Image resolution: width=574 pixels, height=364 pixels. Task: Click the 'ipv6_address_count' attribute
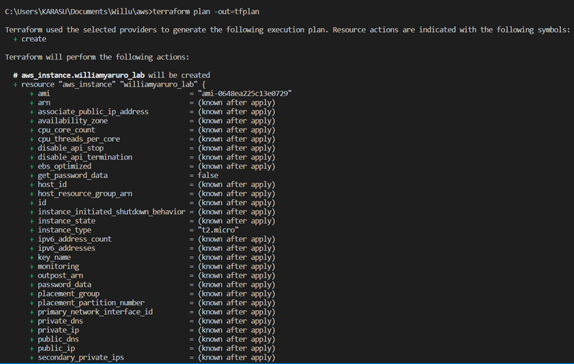[74, 239]
